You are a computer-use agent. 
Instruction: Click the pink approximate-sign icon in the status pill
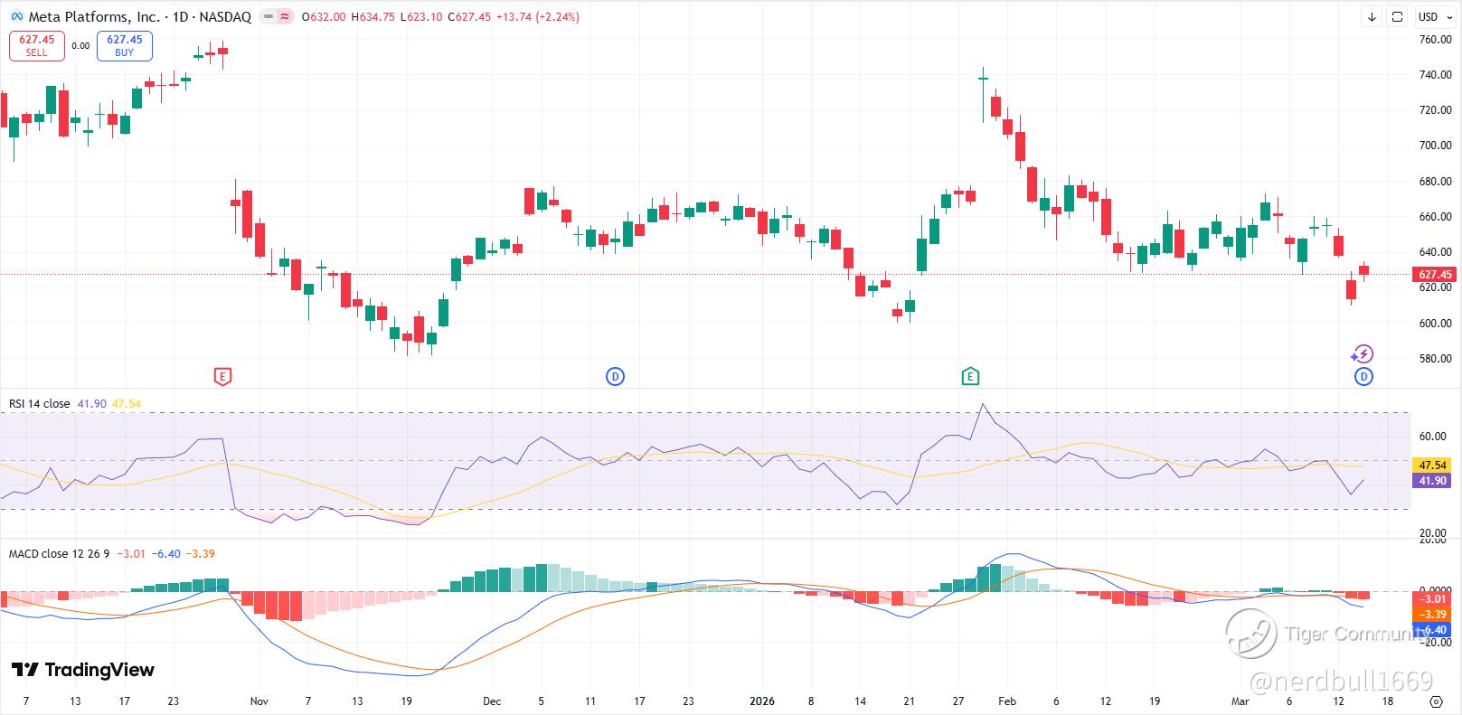pos(285,16)
